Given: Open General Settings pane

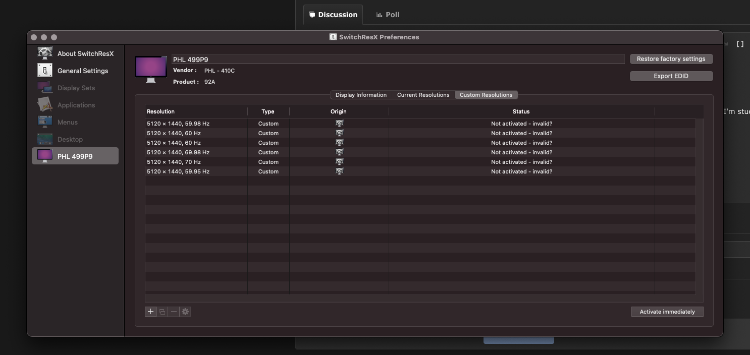Looking at the screenshot, I should (76, 71).
